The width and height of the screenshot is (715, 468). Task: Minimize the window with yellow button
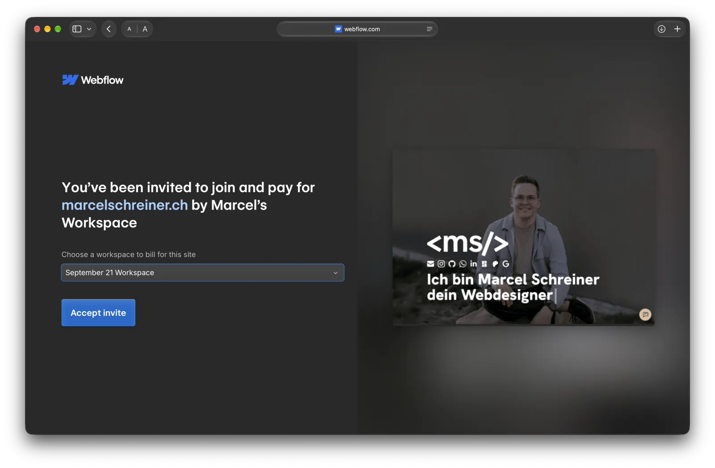pos(47,29)
